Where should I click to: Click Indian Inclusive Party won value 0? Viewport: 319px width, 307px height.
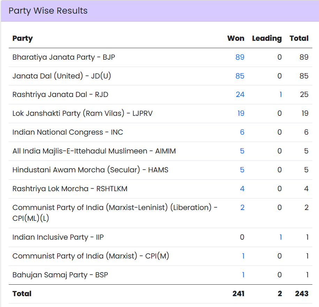click(x=242, y=237)
